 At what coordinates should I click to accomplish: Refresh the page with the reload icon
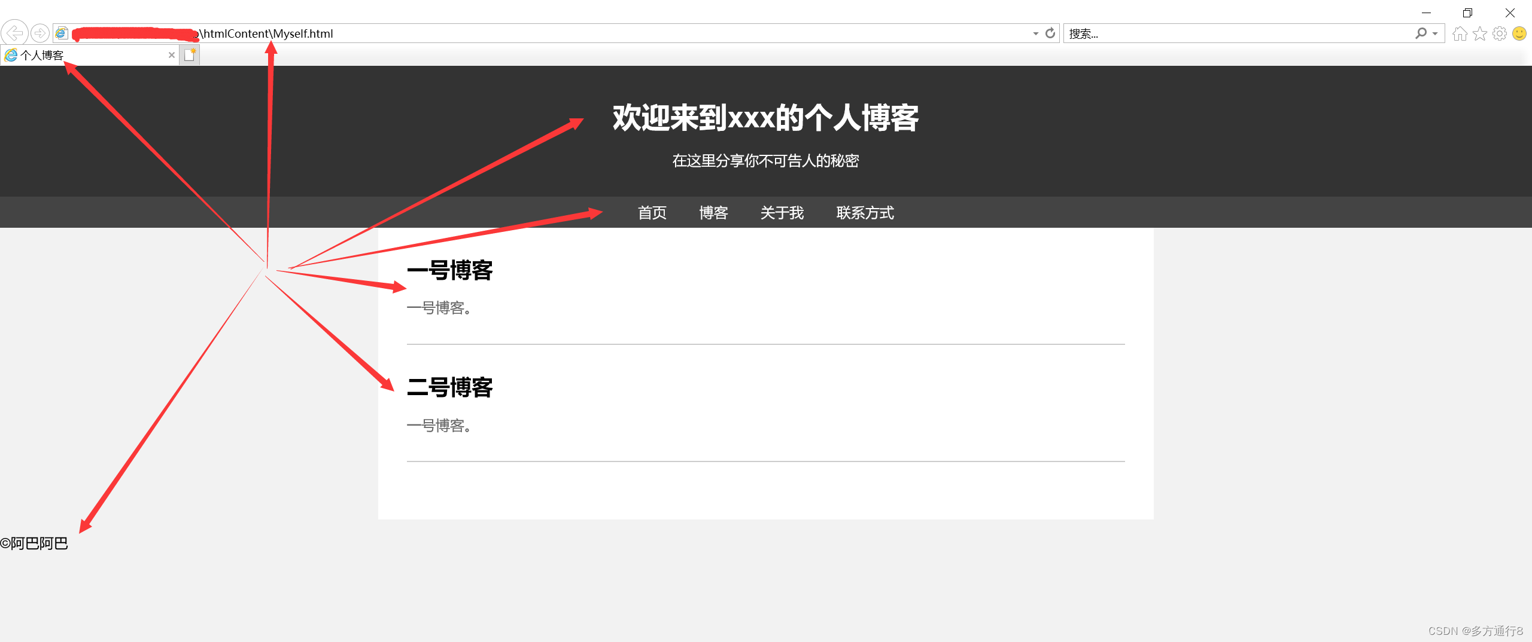[1050, 33]
